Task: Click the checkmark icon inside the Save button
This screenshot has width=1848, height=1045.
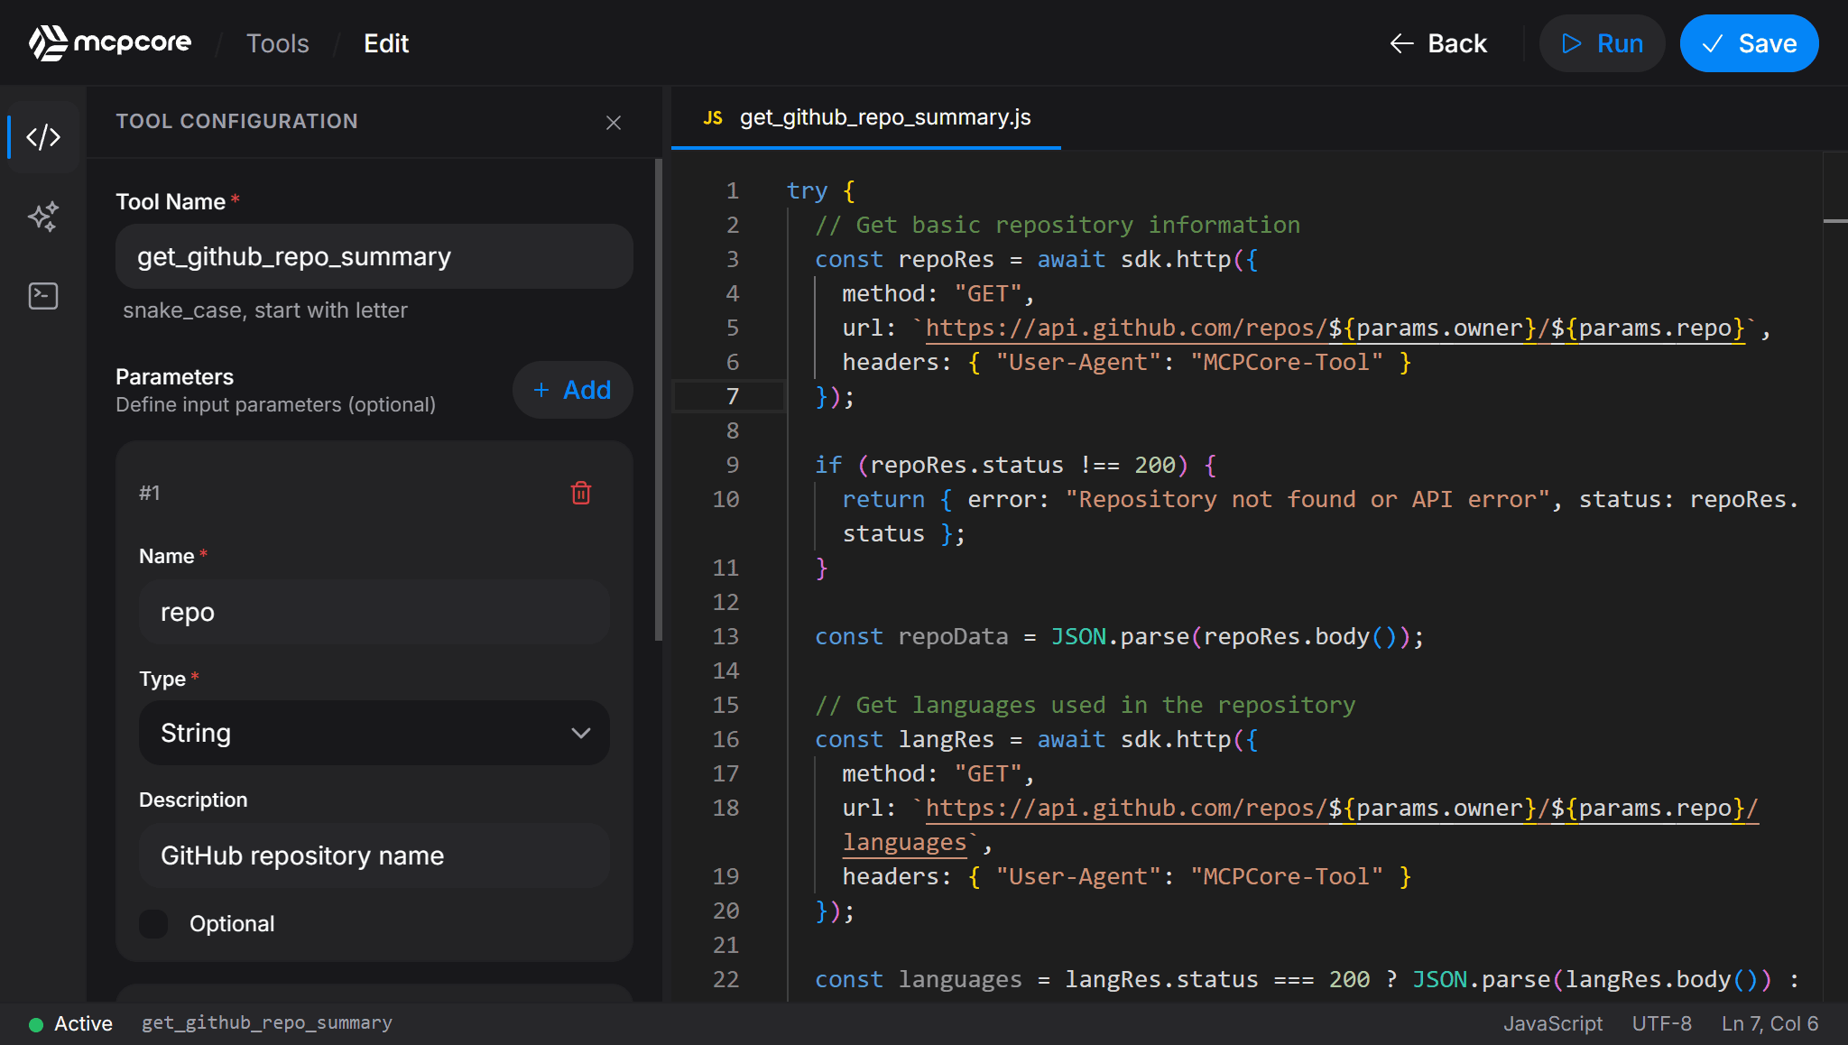Action: 1713,42
